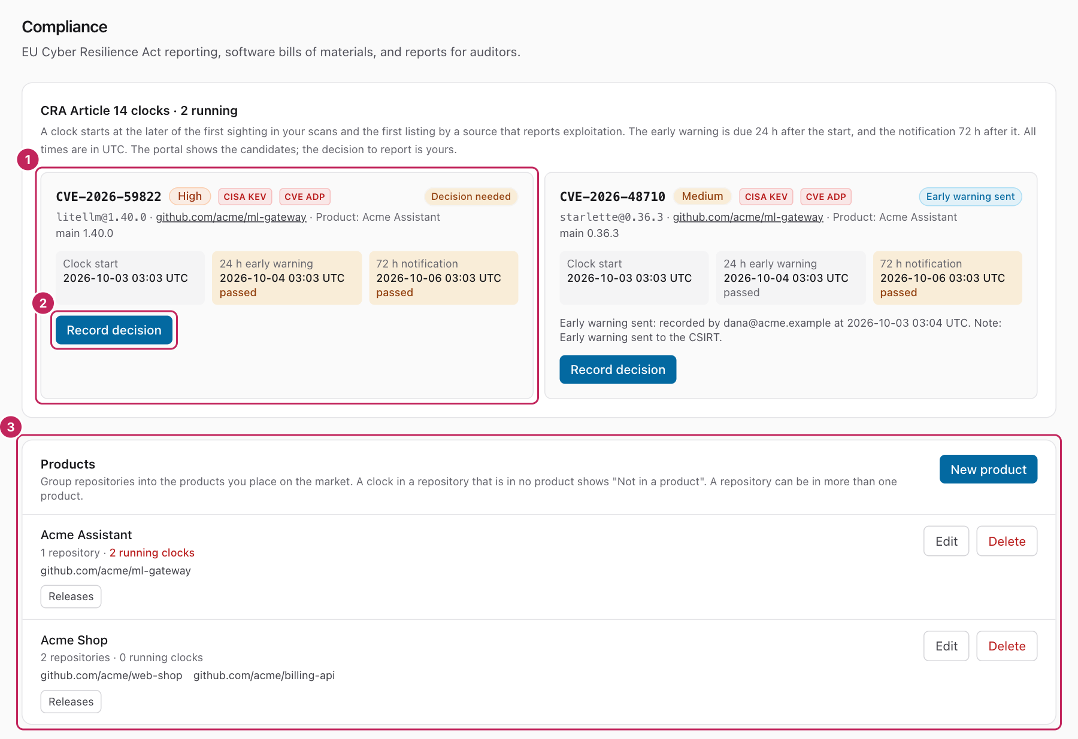Click CISA KEV tag on CVE-2026-48710

tap(766, 197)
